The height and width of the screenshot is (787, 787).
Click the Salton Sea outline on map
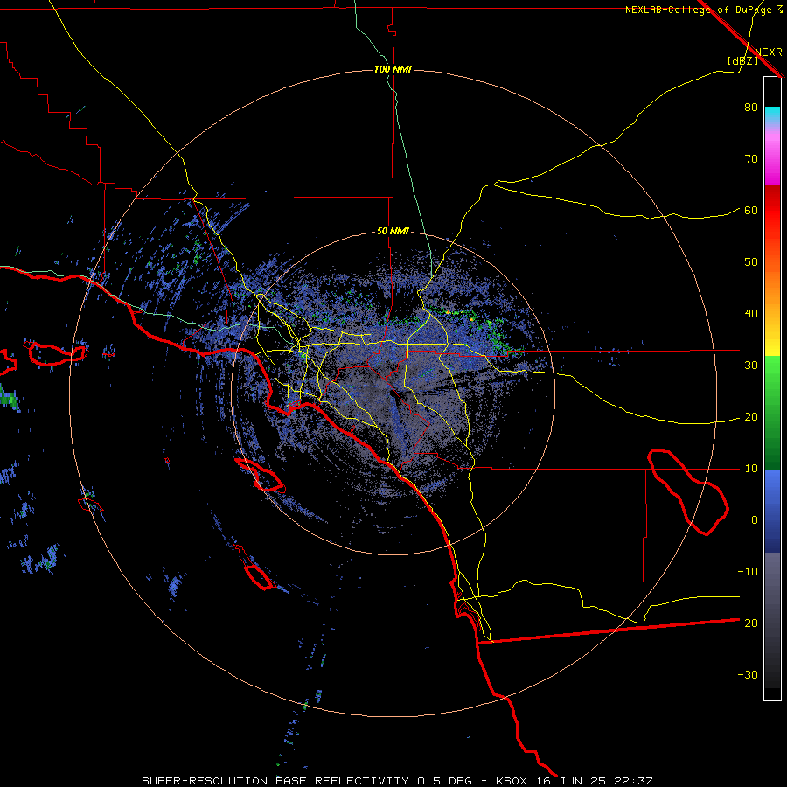688,491
